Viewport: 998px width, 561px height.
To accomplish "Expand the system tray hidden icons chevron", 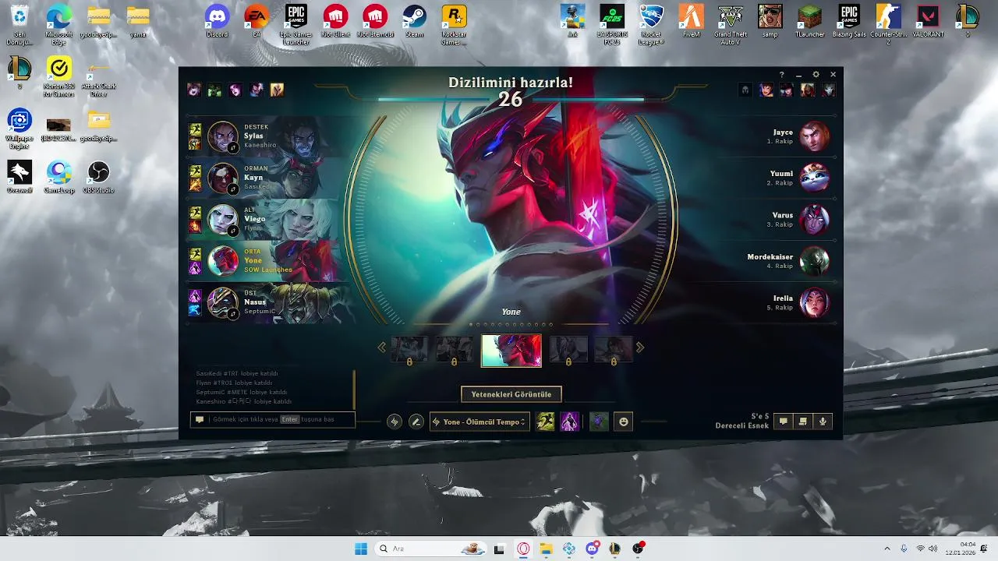I will [x=887, y=549].
